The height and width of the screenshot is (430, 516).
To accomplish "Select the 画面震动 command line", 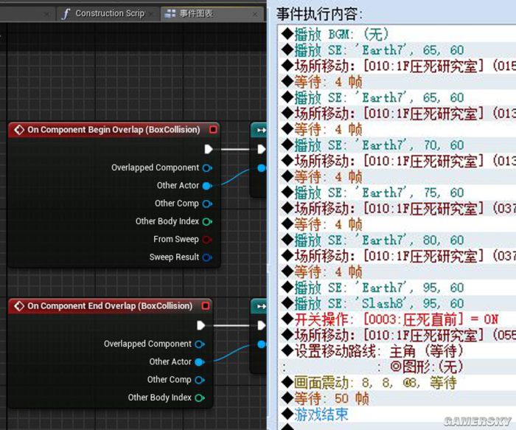I will coord(375,382).
